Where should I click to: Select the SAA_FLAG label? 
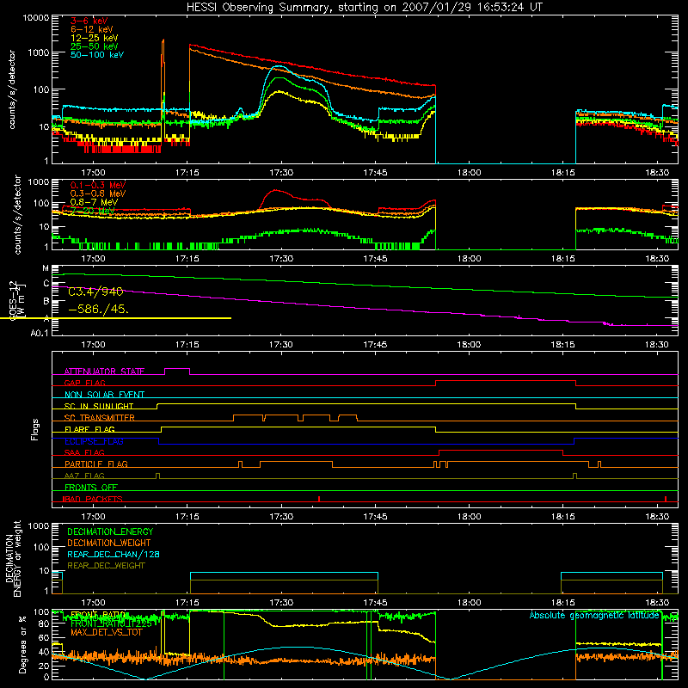pyautogui.click(x=84, y=452)
